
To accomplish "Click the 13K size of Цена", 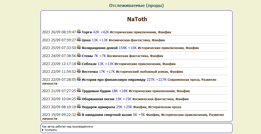I will [x=95, y=40].
